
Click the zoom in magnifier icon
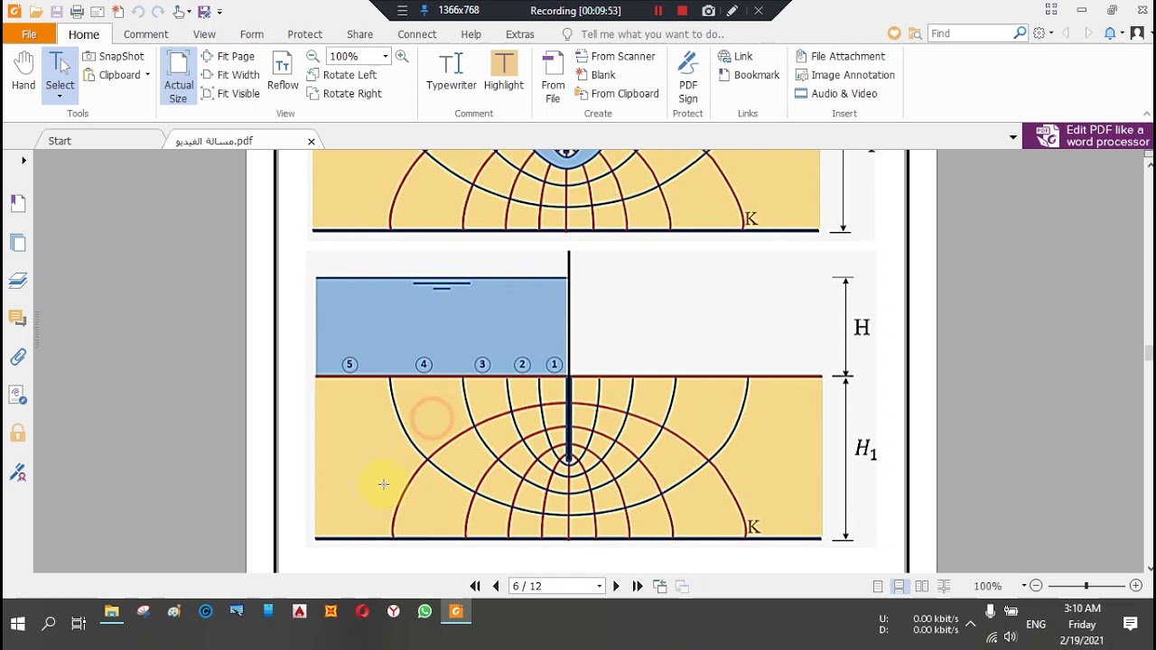[x=402, y=56]
